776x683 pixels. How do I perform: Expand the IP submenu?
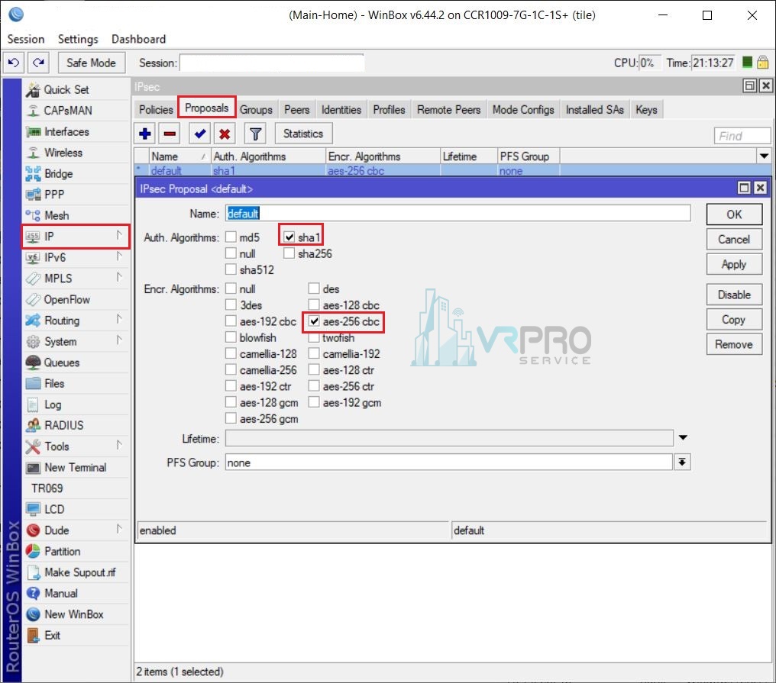[119, 235]
